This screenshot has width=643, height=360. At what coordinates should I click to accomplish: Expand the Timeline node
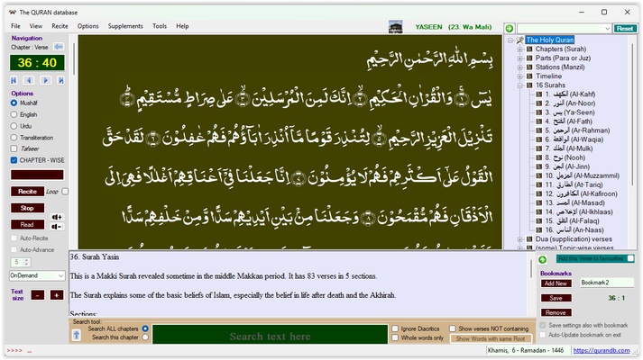(x=519, y=76)
